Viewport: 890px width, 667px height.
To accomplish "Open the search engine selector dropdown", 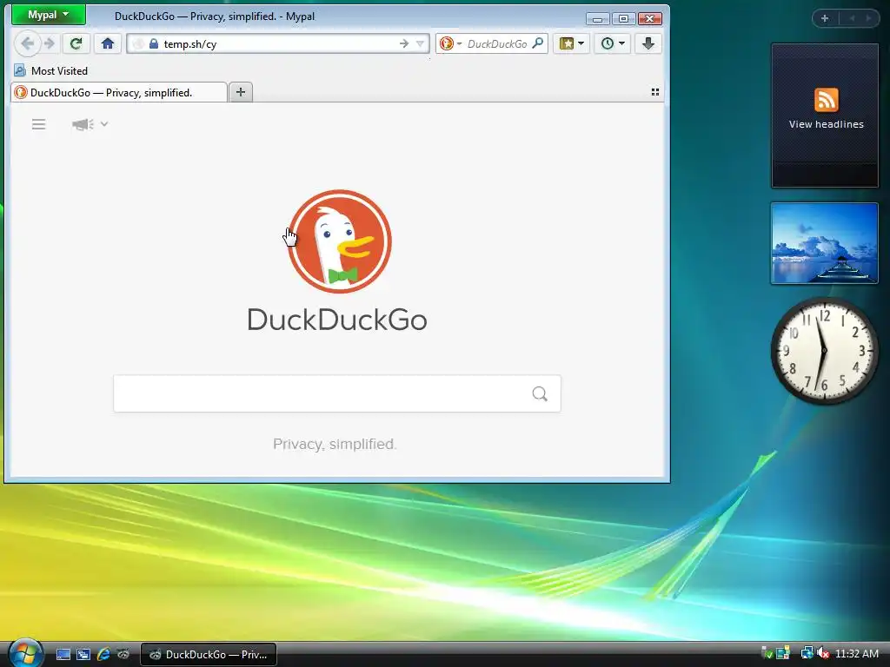I will pyautogui.click(x=451, y=43).
